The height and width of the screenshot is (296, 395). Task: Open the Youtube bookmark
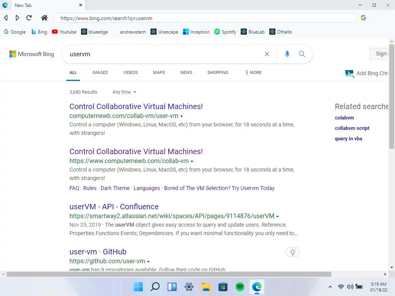64,32
